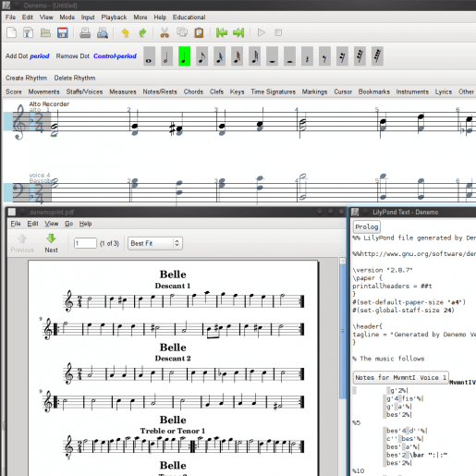Click the Cut scissors icon
Screen dimensions: 476x476
(165, 32)
